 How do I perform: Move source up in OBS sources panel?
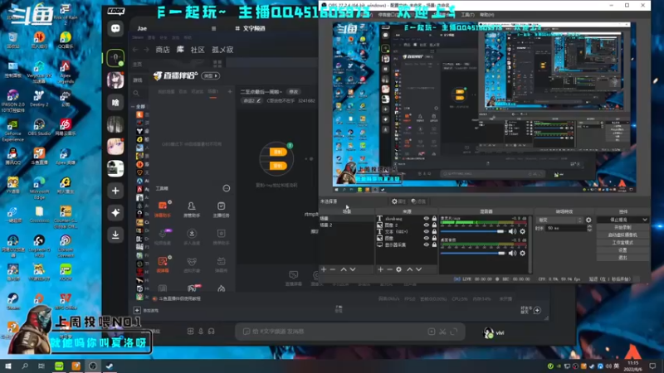pos(409,269)
